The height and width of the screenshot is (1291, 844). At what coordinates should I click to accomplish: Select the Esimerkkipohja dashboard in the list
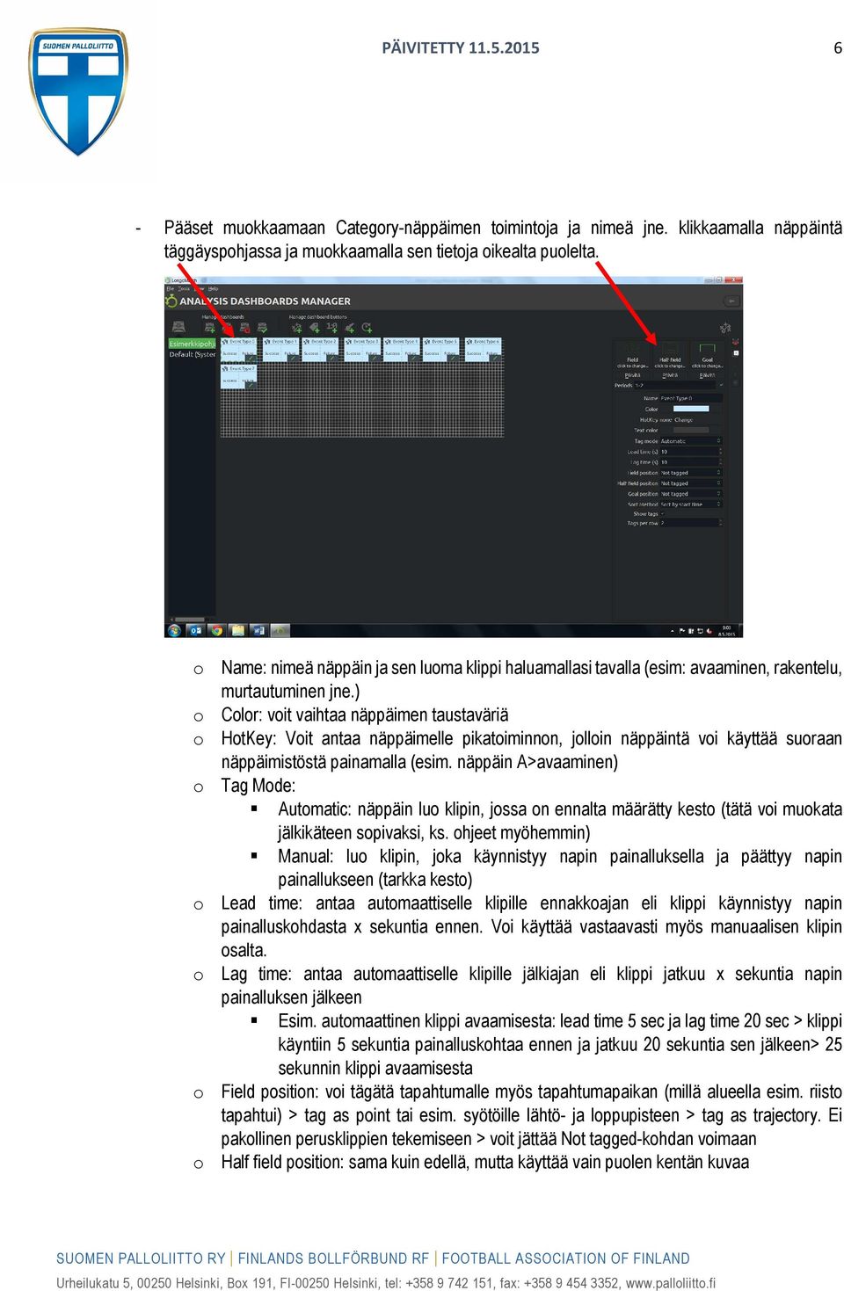tap(192, 344)
